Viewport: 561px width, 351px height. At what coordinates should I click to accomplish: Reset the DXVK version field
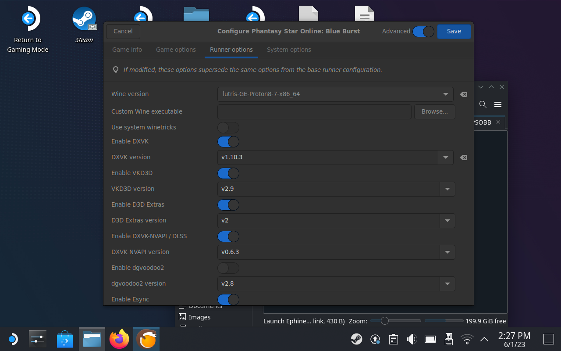(x=463, y=158)
